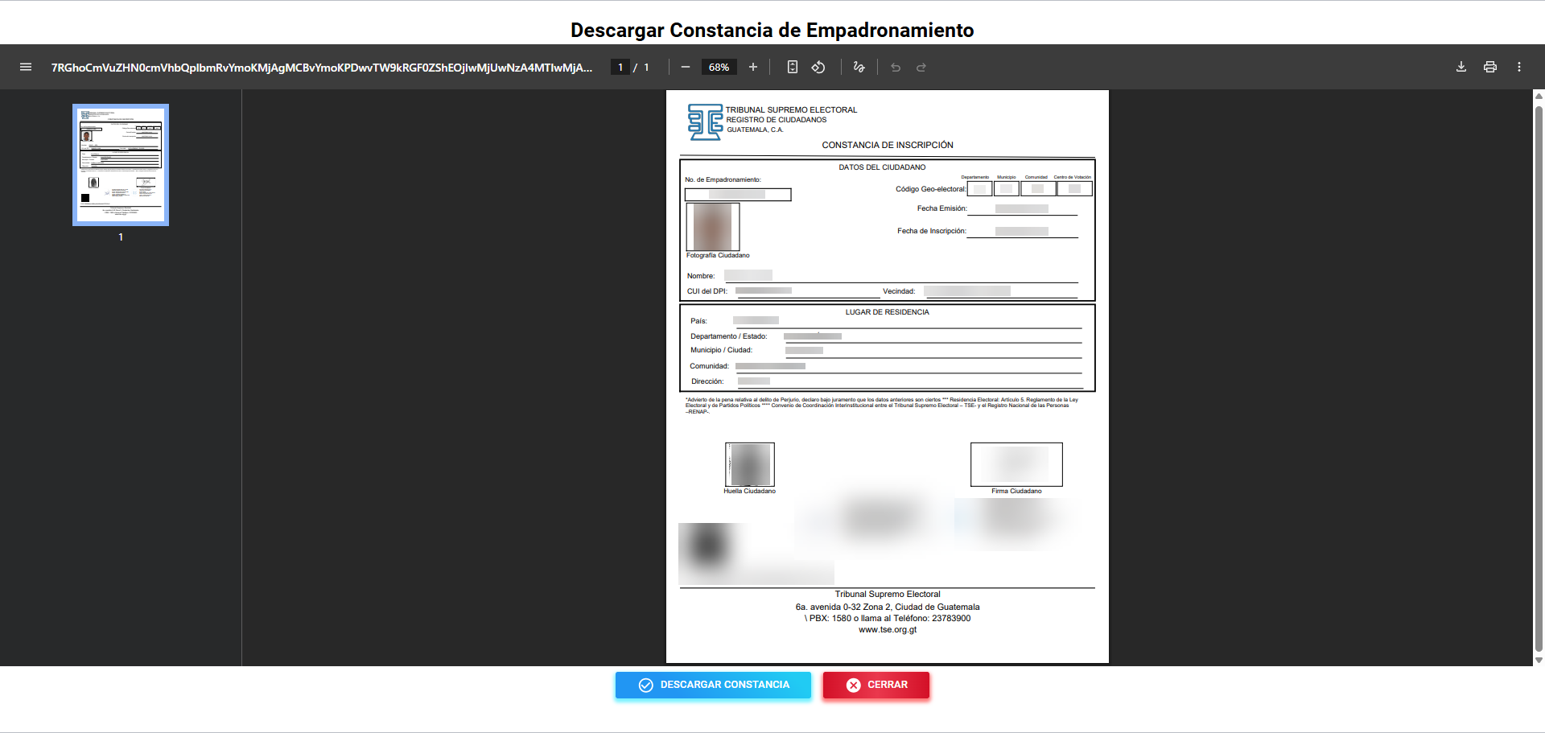Click the redo arrow icon

click(x=921, y=68)
